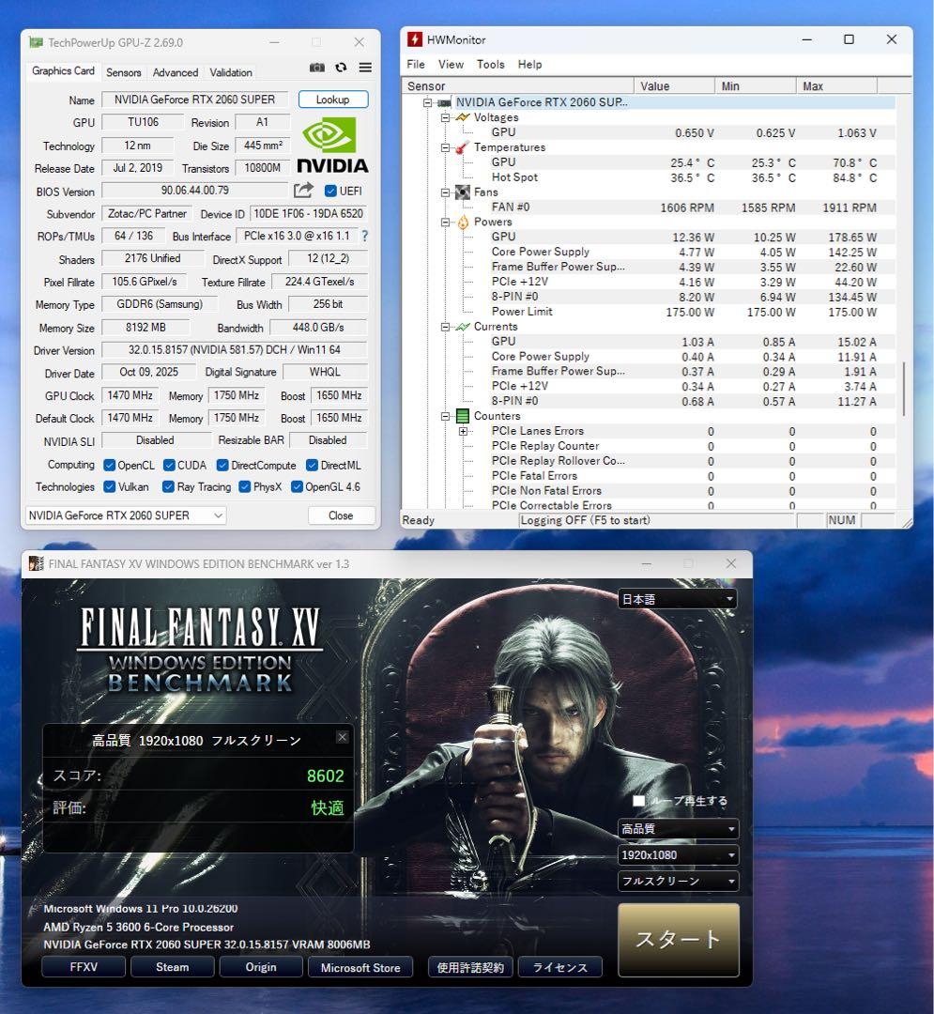Click the Sensor column header in HWMonitor
Screen dimensions: 934x1014
point(518,86)
